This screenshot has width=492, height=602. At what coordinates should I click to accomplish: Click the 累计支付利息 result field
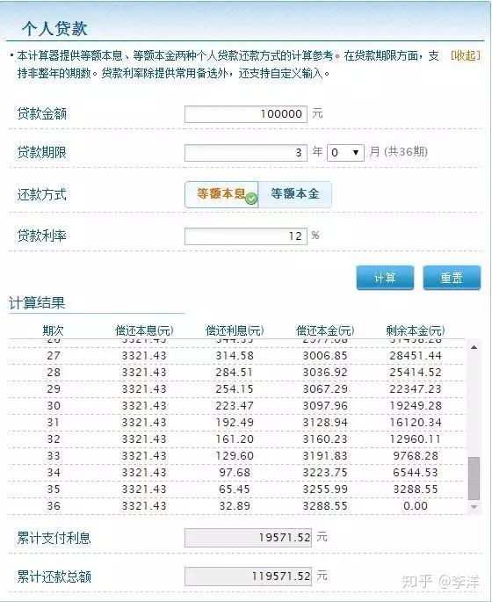click(x=248, y=538)
